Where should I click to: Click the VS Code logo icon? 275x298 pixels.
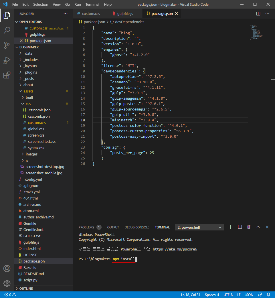[x=5, y=4]
